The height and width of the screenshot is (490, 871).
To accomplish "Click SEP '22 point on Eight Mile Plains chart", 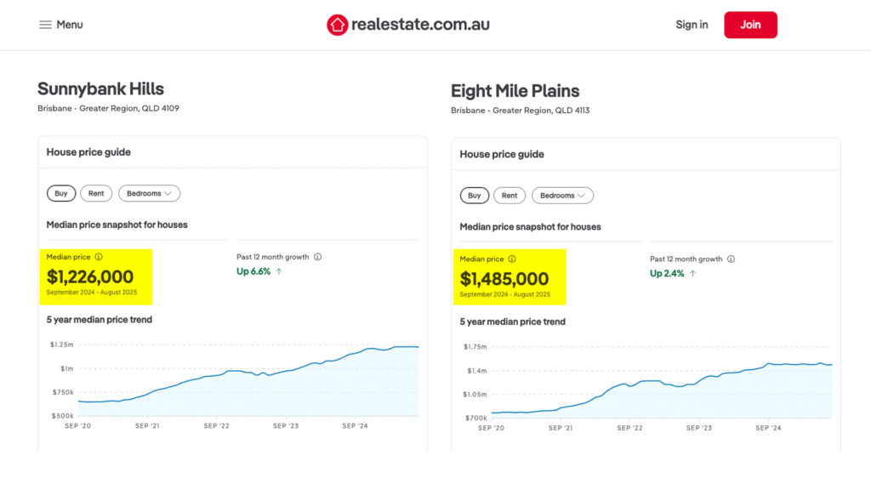I will click(629, 384).
